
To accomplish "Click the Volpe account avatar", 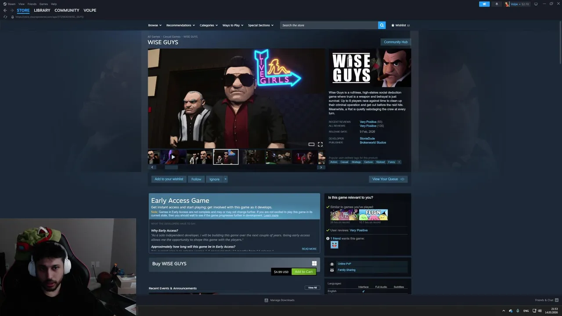I will click(507, 4).
